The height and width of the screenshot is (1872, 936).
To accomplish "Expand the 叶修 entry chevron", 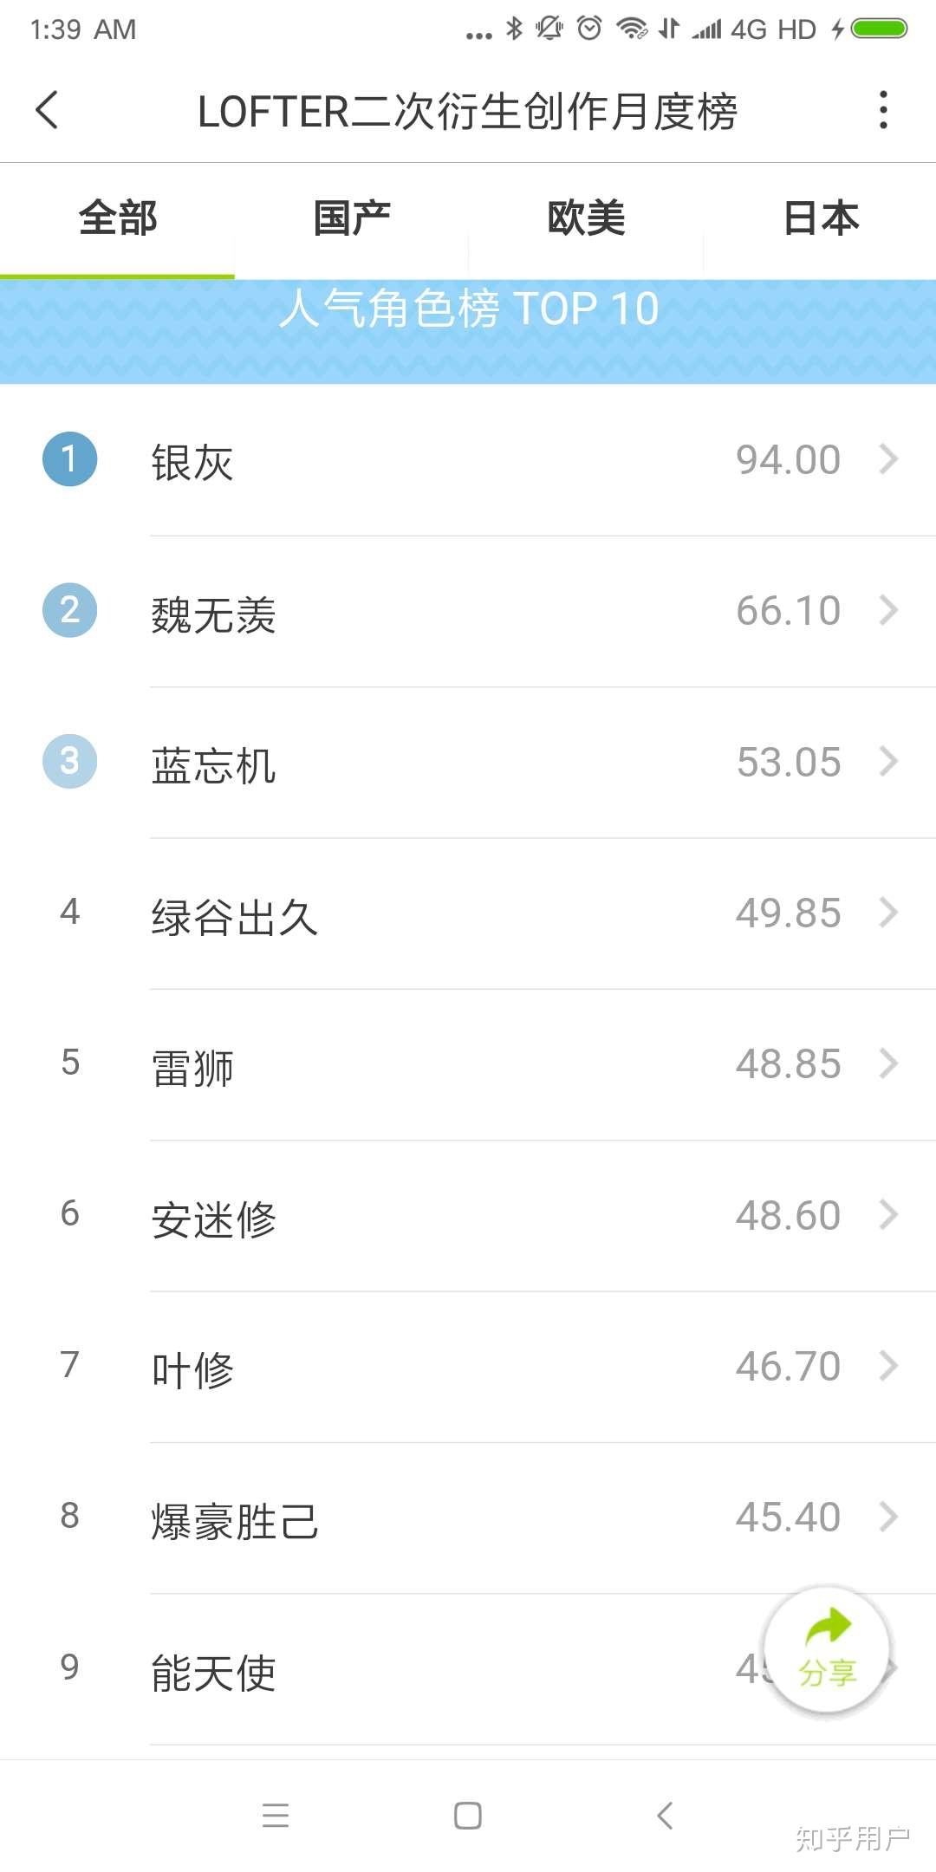I will coord(888,1365).
